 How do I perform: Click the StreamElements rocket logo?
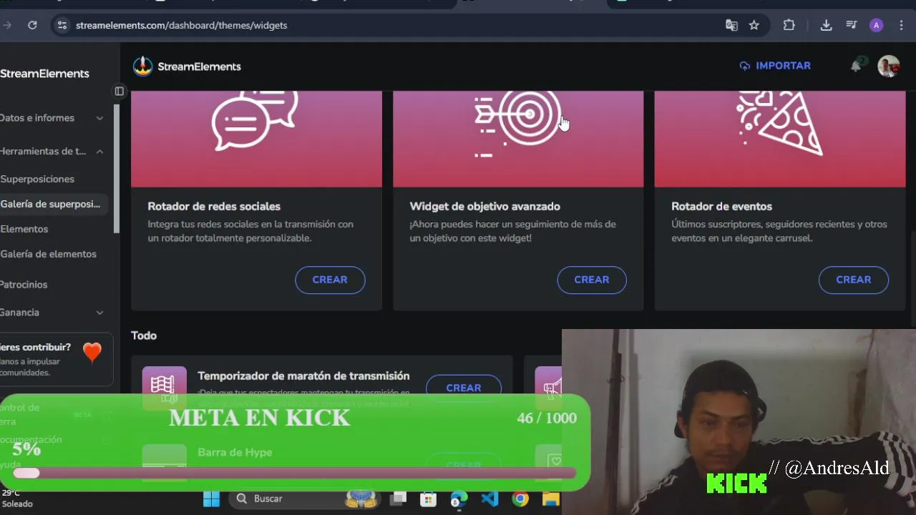click(x=143, y=66)
